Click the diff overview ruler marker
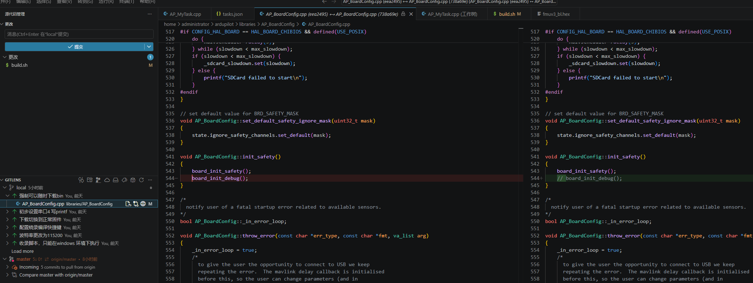 [521, 28]
